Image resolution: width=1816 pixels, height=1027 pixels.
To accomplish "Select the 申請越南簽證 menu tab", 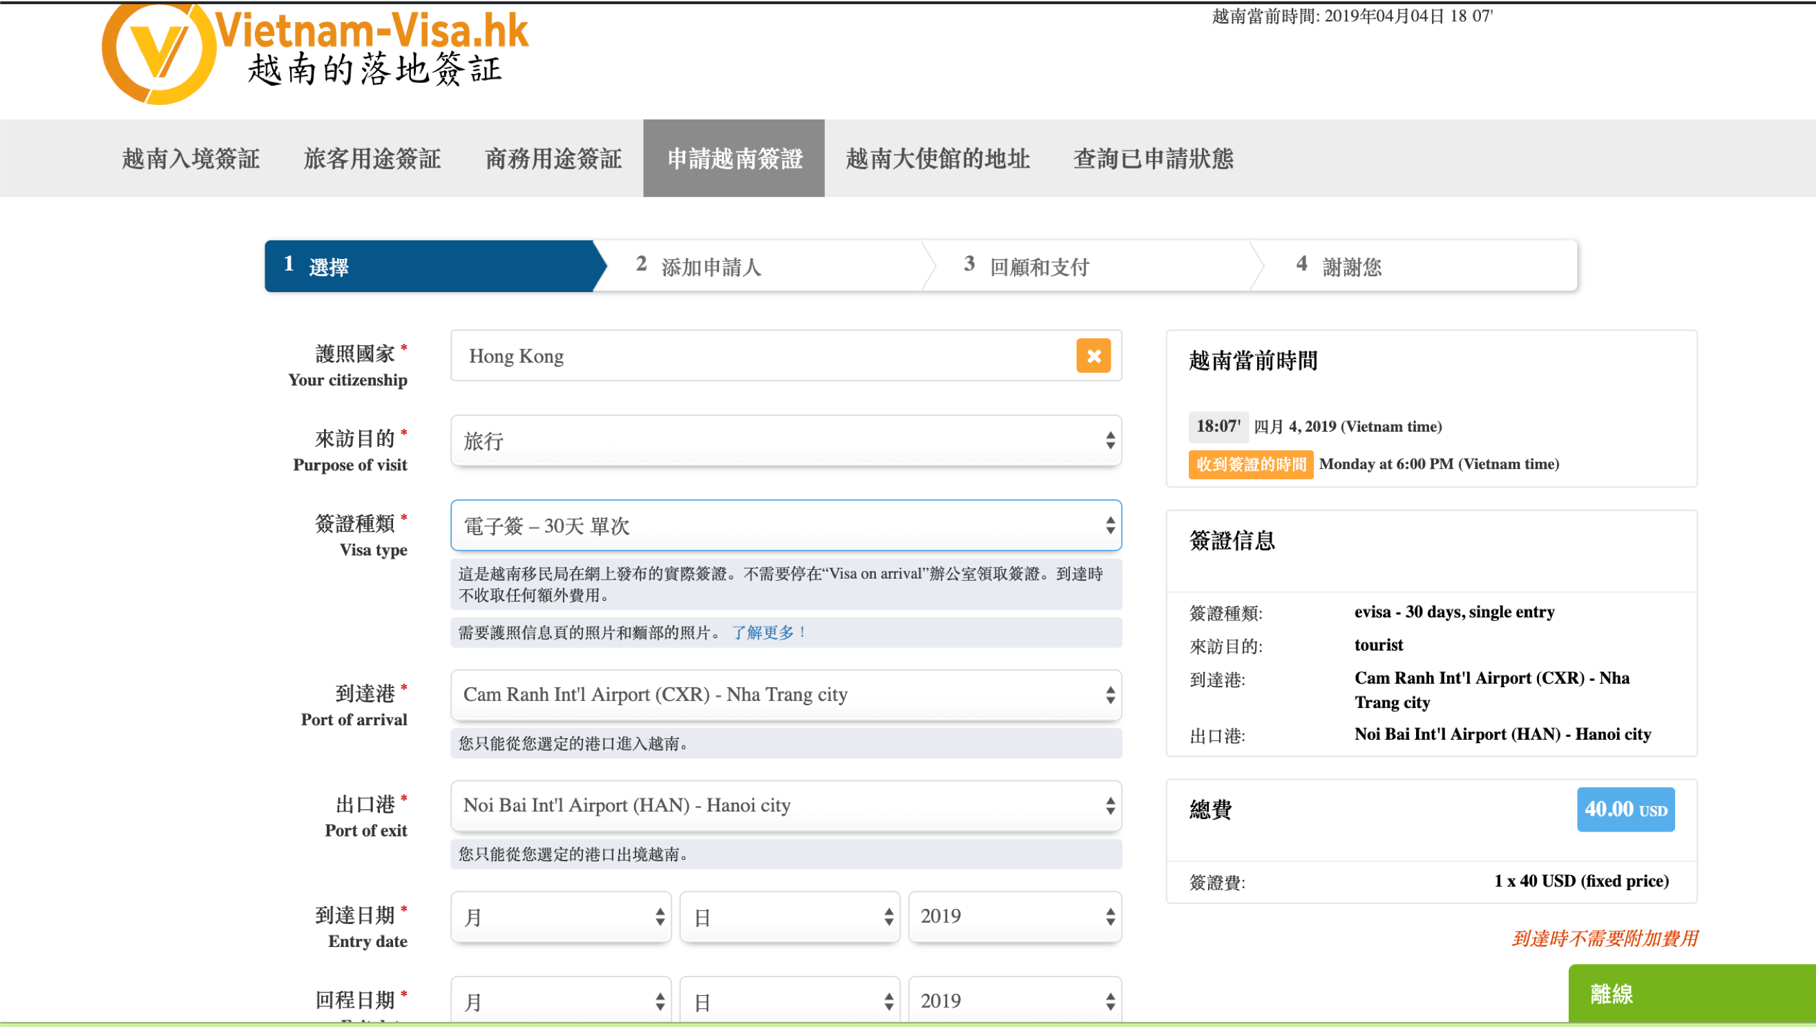I will click(734, 159).
